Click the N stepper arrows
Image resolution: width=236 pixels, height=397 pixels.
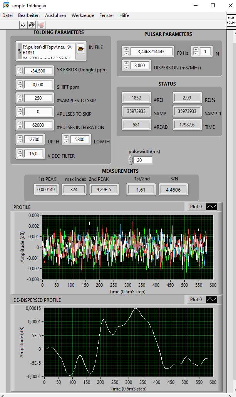pos(196,51)
